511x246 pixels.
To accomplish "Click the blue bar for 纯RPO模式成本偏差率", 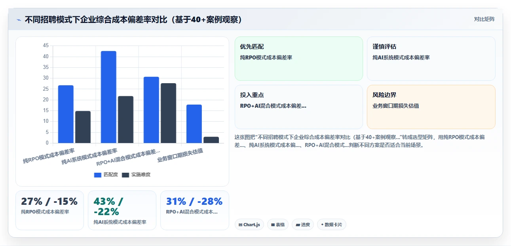I will click(x=66, y=114).
